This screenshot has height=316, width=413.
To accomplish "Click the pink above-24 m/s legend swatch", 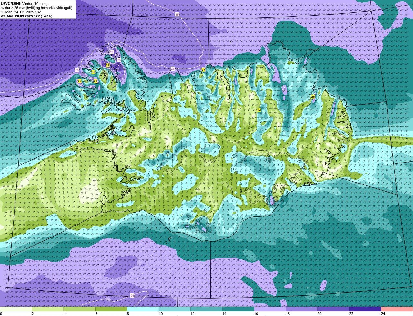I will [x=397, y=309].
